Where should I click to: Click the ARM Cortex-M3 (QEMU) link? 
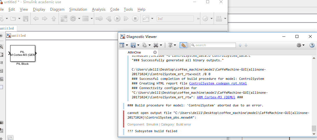[216, 97]
